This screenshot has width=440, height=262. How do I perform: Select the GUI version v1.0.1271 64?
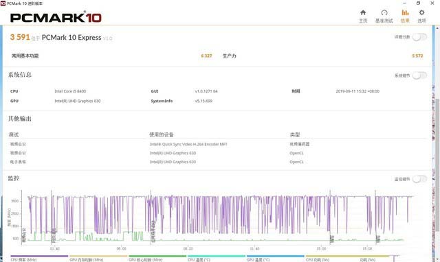coord(206,91)
